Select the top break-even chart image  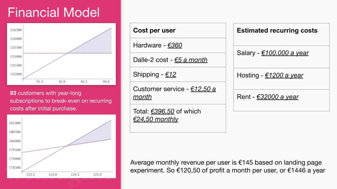(61, 54)
